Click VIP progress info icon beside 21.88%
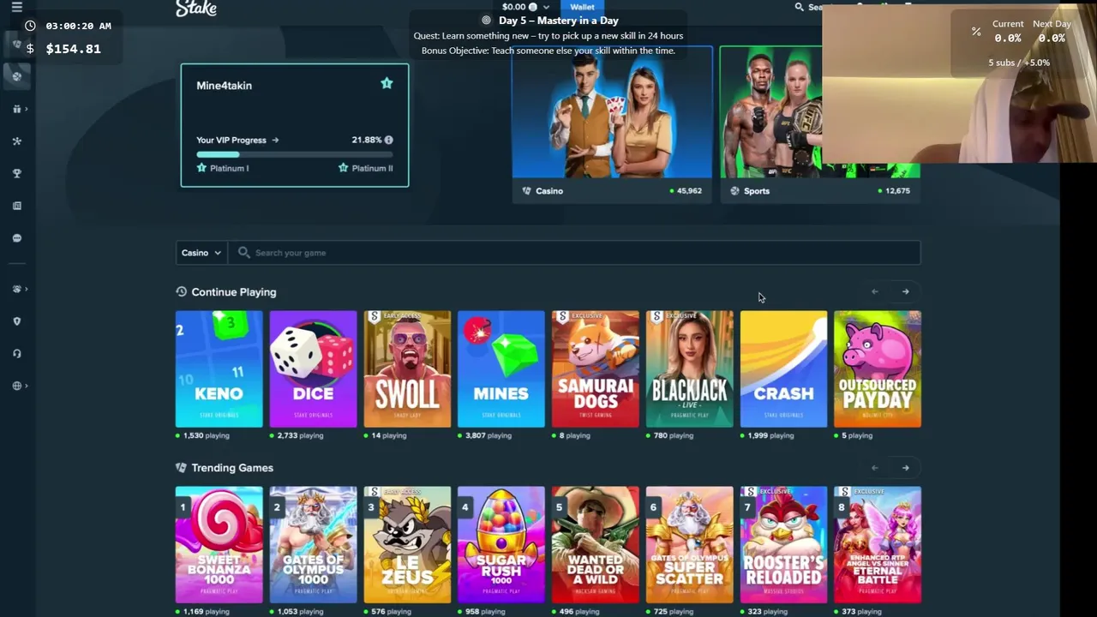 (388, 140)
